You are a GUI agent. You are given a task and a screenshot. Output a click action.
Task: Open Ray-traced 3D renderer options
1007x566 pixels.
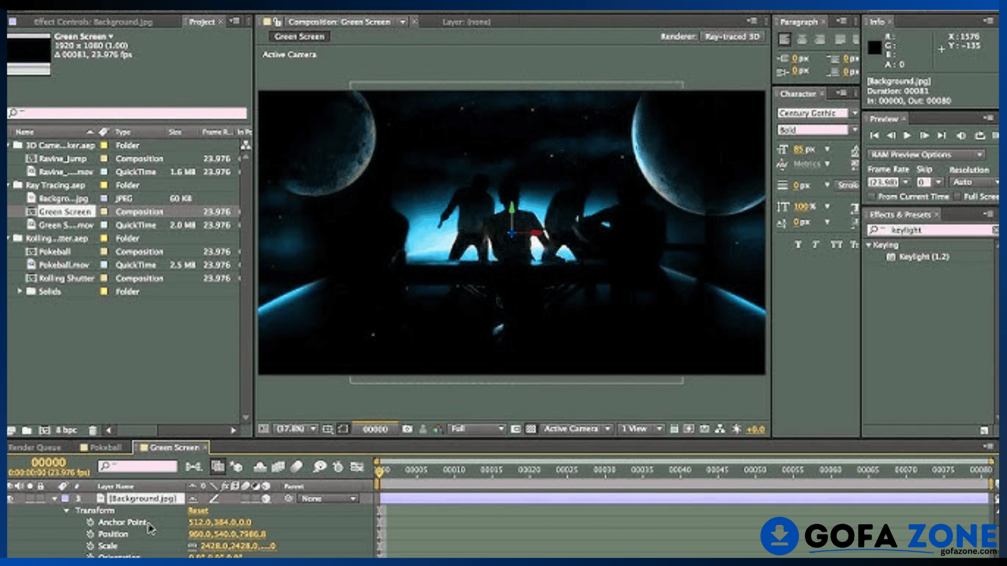(732, 37)
